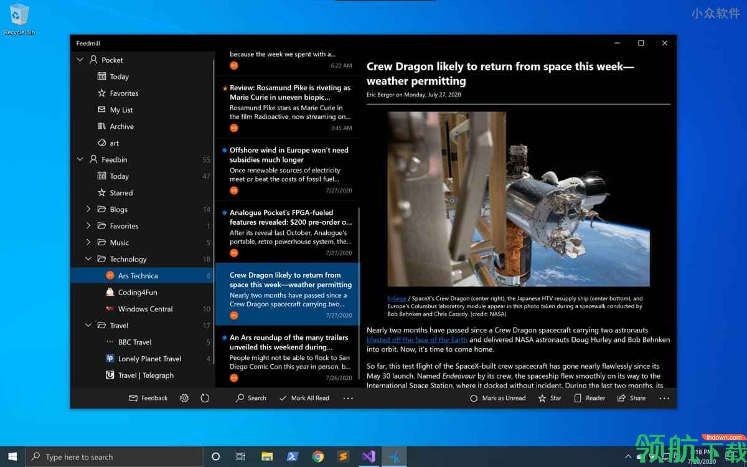
Task: Select the Crew Dragon article in list
Action: 287,294
